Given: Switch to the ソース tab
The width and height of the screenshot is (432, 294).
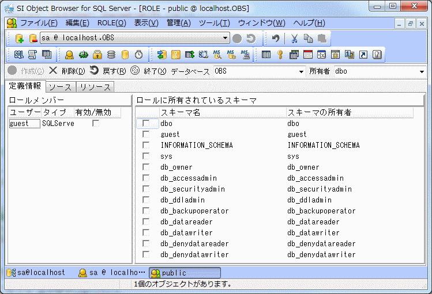Looking at the screenshot, I should coord(60,87).
